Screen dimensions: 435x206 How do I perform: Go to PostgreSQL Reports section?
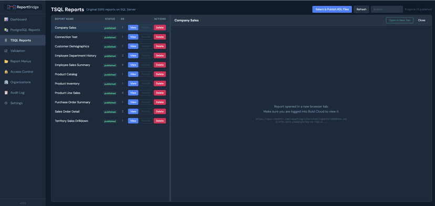(23, 30)
